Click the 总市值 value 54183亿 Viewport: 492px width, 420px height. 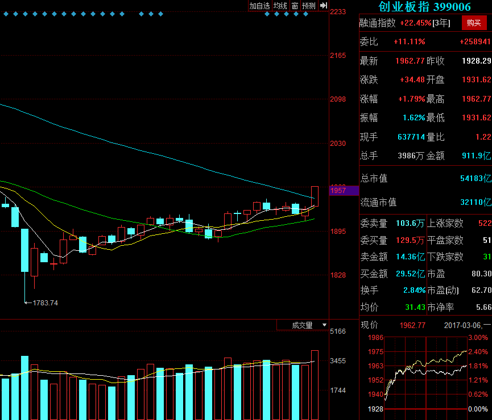pyautogui.click(x=476, y=179)
